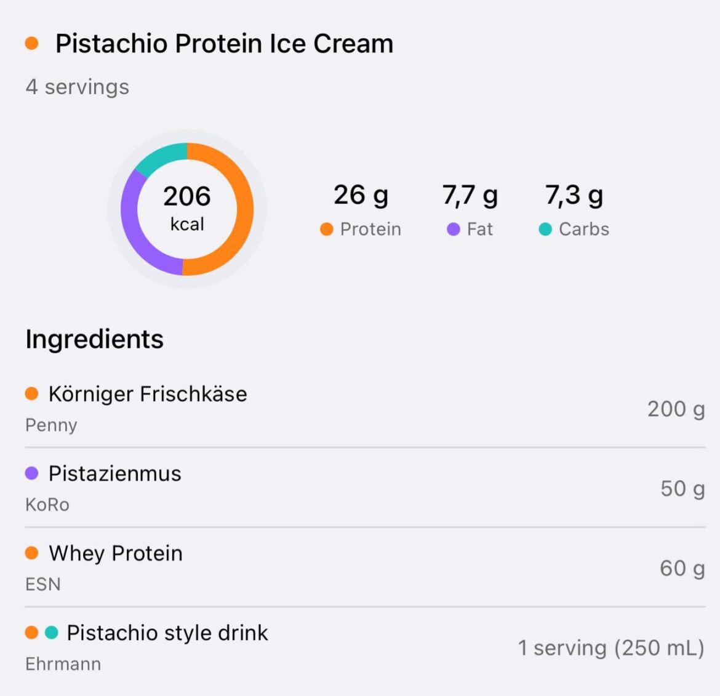Viewport: 720px width, 696px height.
Task: Click the orange dot beside the recipe title
Action: pos(31,44)
